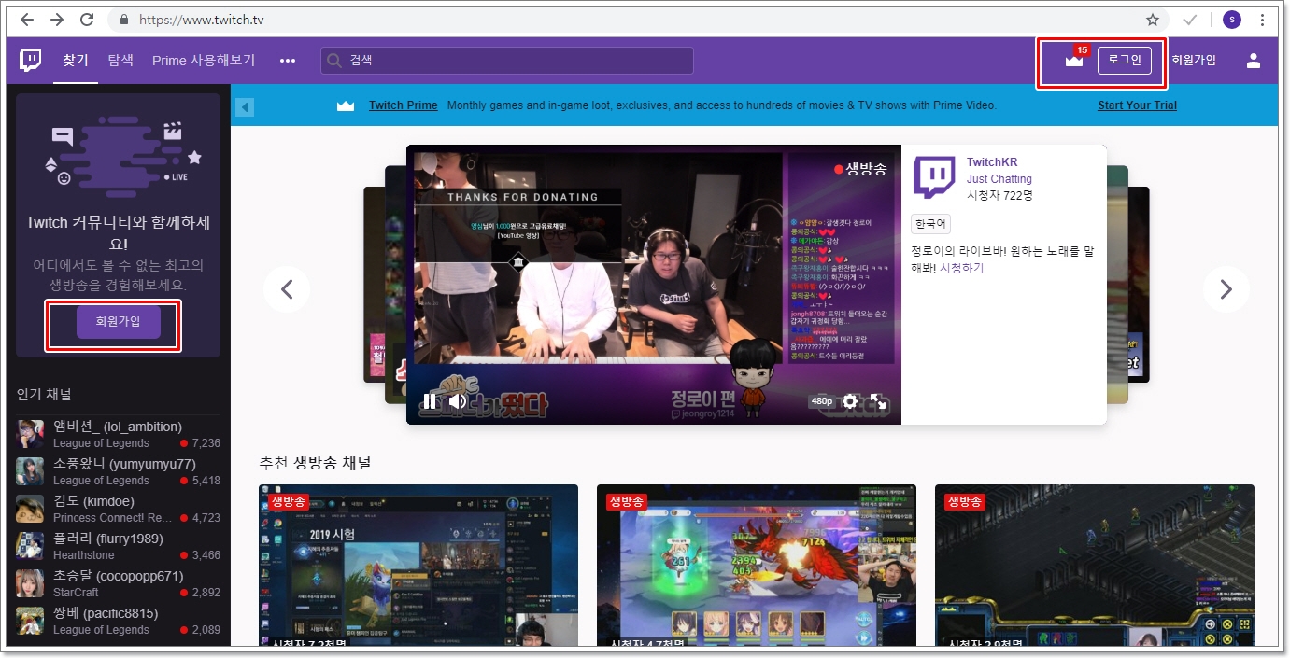The width and height of the screenshot is (1290, 658).
Task: Select the 탐색 tab
Action: pos(120,61)
